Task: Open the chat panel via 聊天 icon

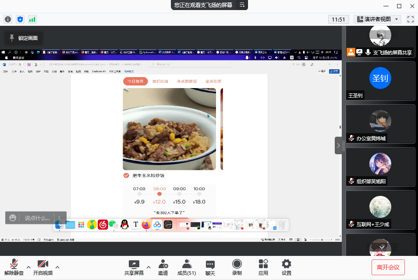Action: point(210,266)
